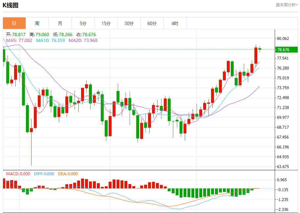Screen dimensions: 300x213
Task: Select the 日 daily chart tab
Action: 14,23
